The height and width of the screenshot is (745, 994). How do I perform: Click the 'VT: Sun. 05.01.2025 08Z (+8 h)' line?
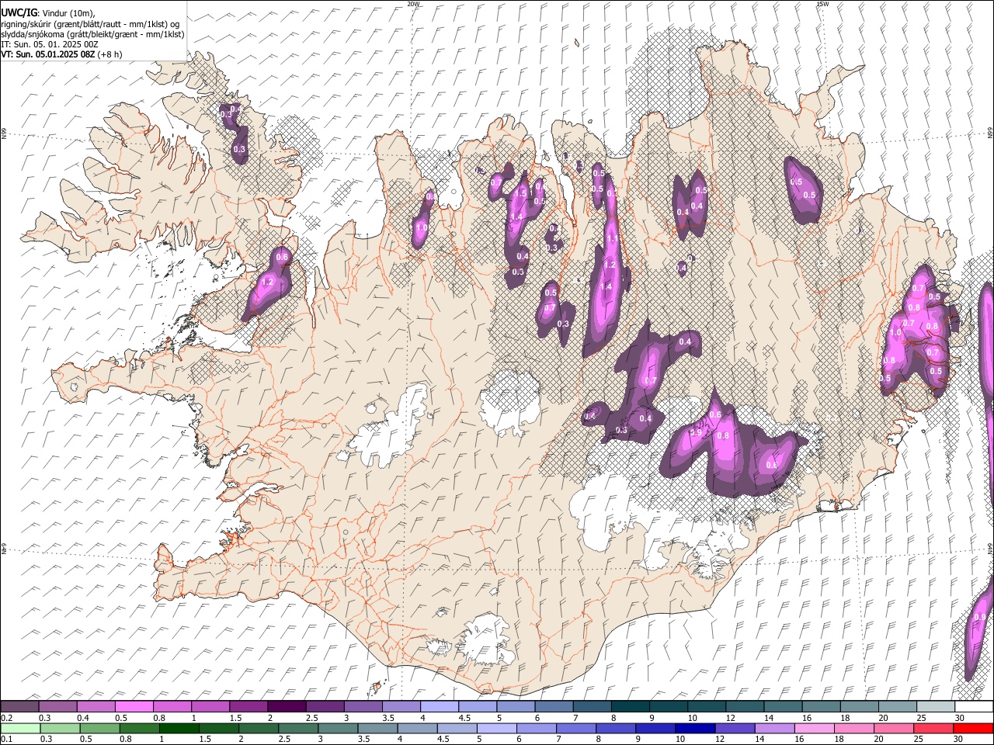(63, 54)
